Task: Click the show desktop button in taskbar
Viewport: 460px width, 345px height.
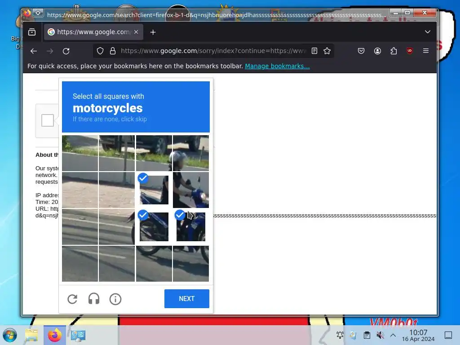Action: (448, 335)
